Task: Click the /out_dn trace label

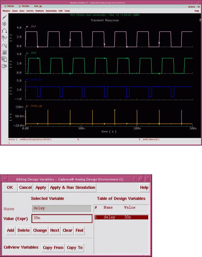Action: [36, 79]
